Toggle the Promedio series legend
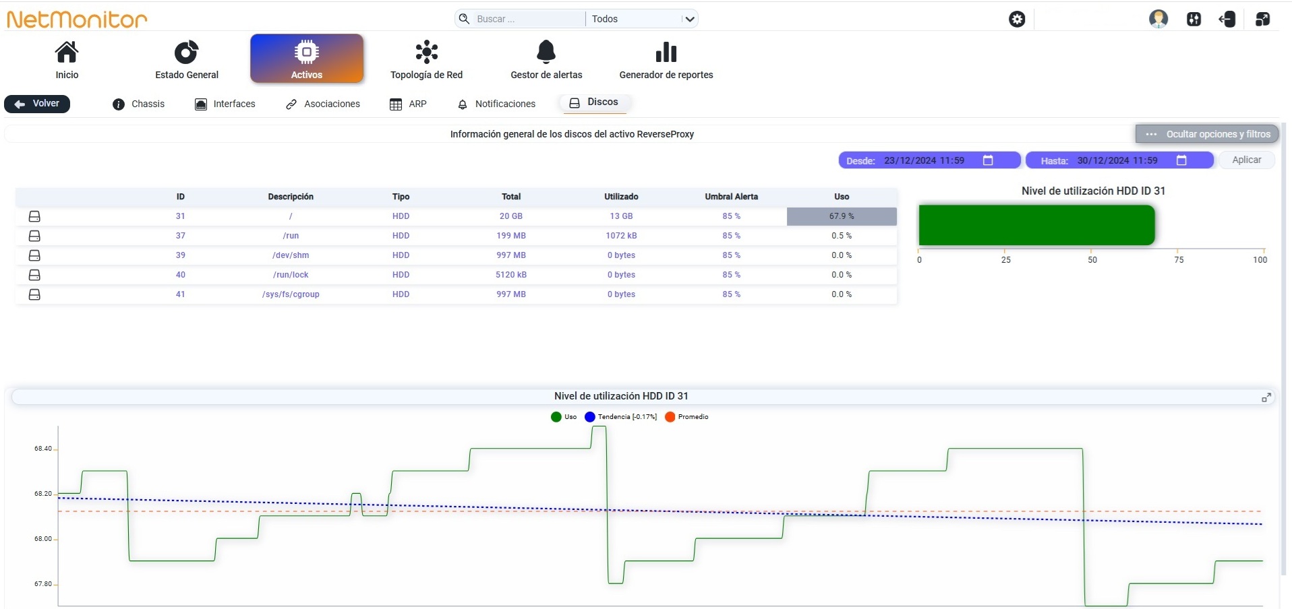This screenshot has height=609, width=1292. point(686,417)
